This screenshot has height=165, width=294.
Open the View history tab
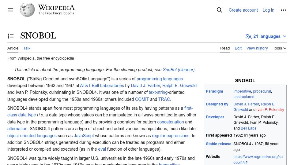(257, 48)
